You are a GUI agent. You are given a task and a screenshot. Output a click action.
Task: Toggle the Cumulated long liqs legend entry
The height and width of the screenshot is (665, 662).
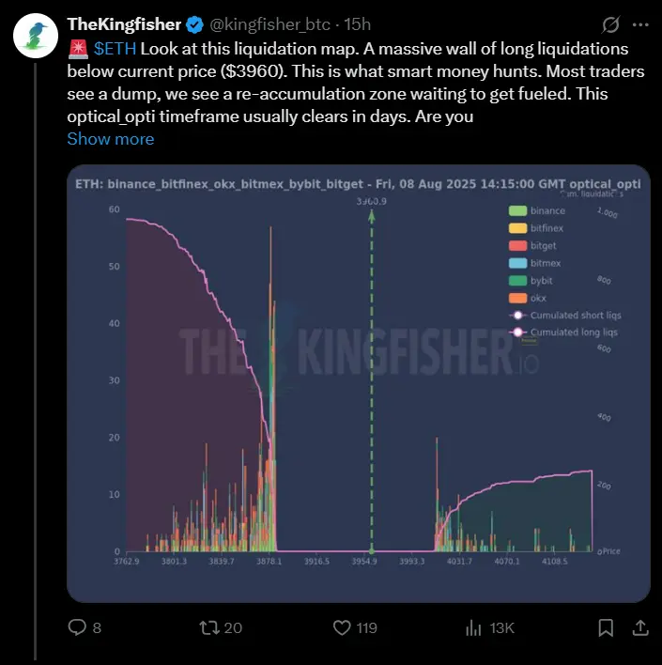click(563, 332)
